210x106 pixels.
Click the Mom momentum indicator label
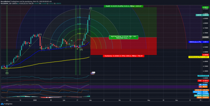coord(204,76)
